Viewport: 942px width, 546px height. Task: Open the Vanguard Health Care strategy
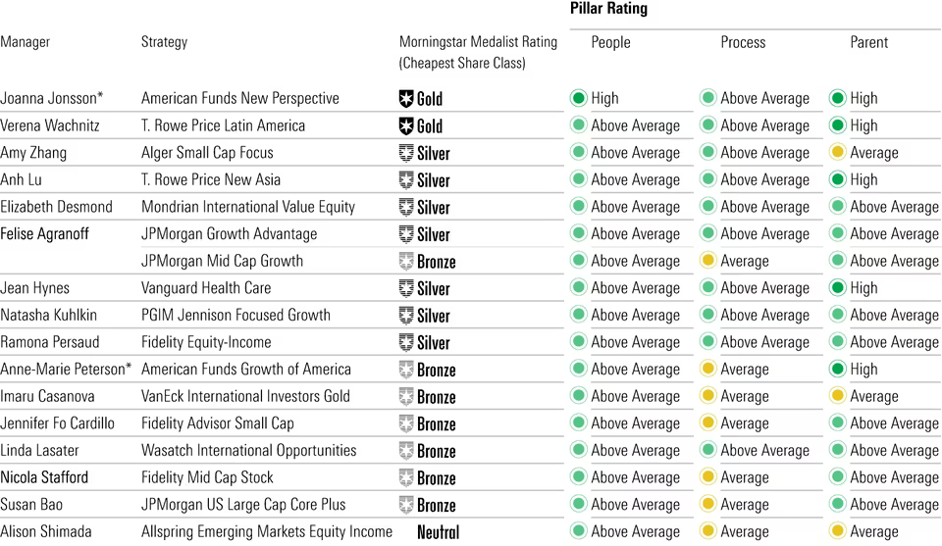[206, 288]
